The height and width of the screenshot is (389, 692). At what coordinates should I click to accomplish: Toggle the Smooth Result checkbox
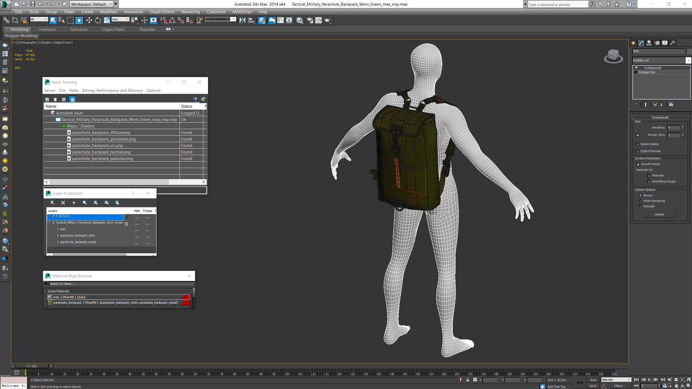(638, 164)
